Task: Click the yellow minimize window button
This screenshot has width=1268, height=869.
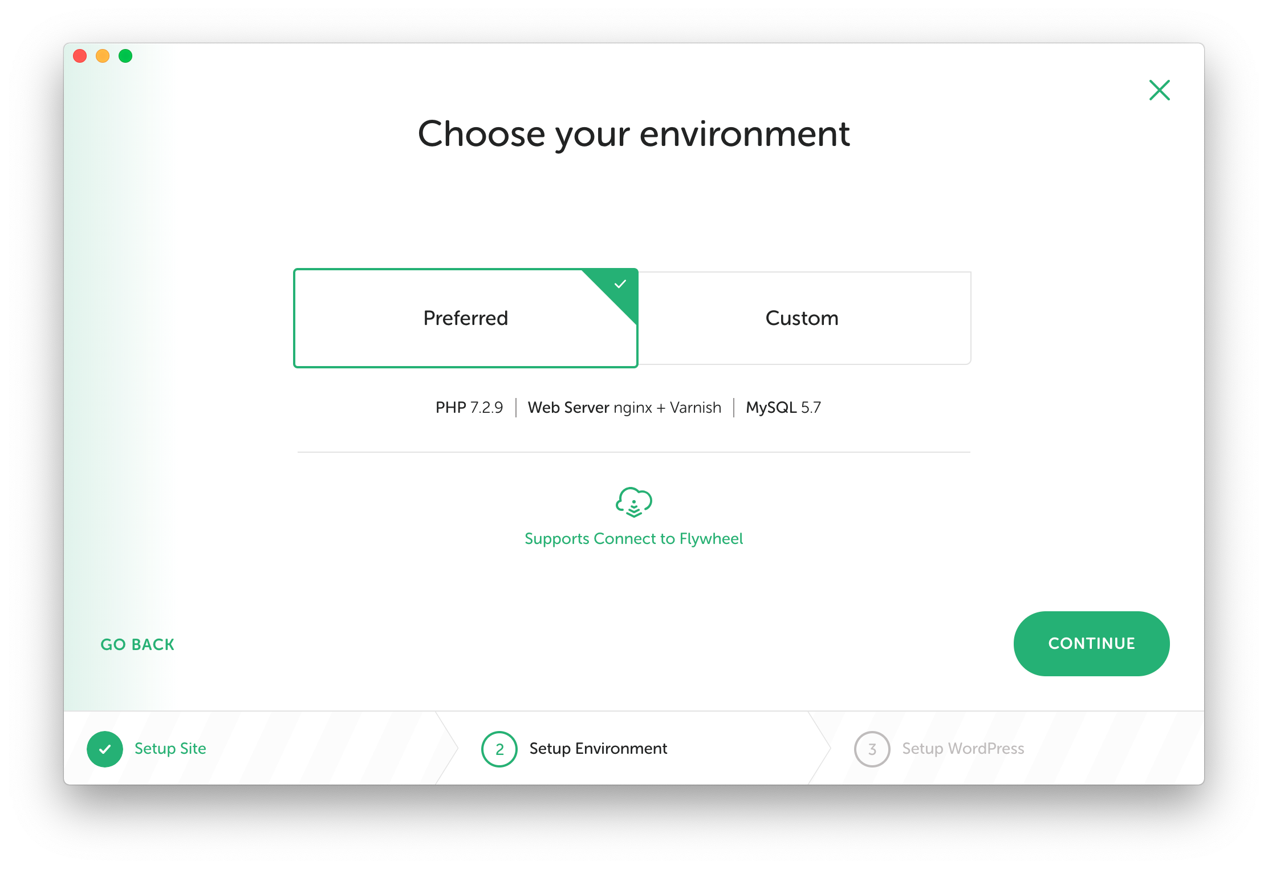Action: (103, 56)
